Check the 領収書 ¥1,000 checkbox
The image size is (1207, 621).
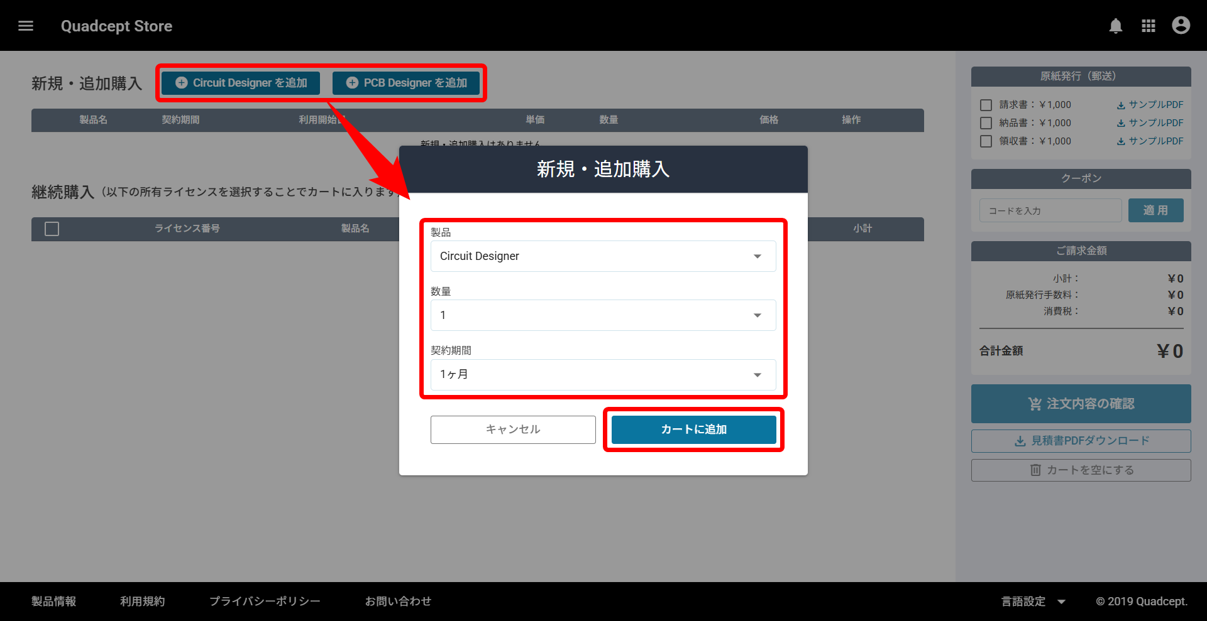click(x=986, y=141)
